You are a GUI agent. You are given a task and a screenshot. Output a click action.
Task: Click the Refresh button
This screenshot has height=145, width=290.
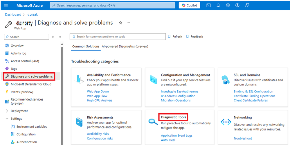tap(175, 37)
